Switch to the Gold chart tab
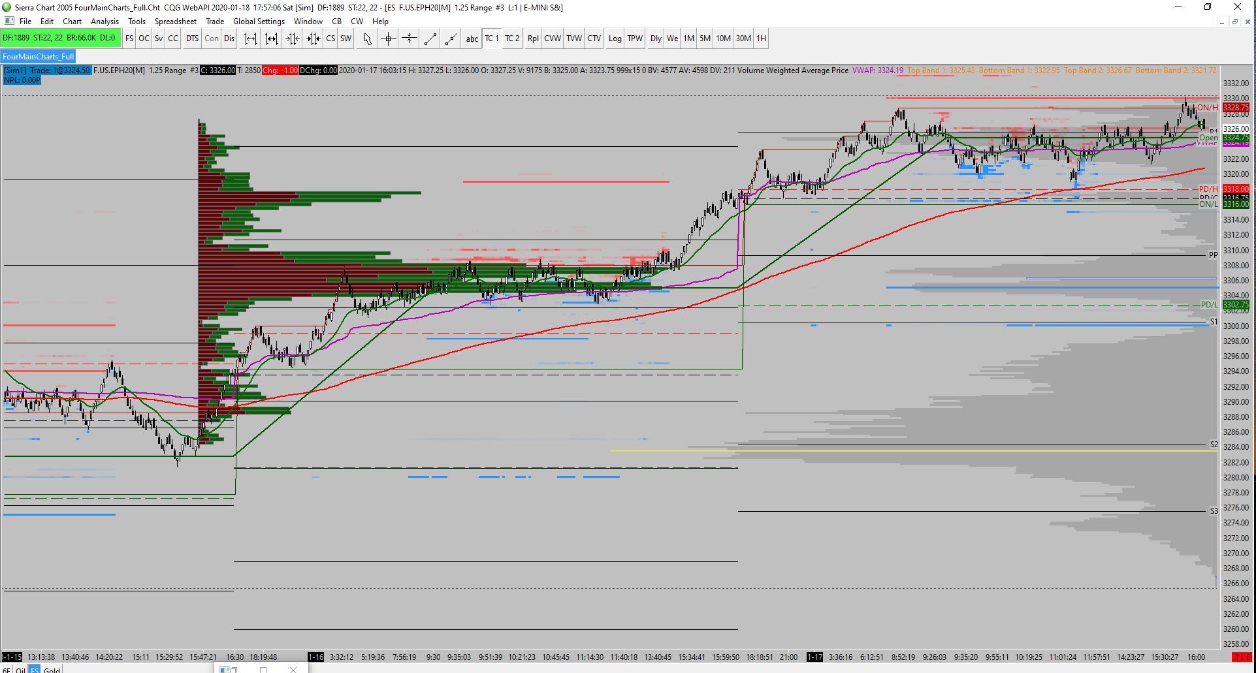Viewport: 1256px width, 673px height. [x=52, y=670]
